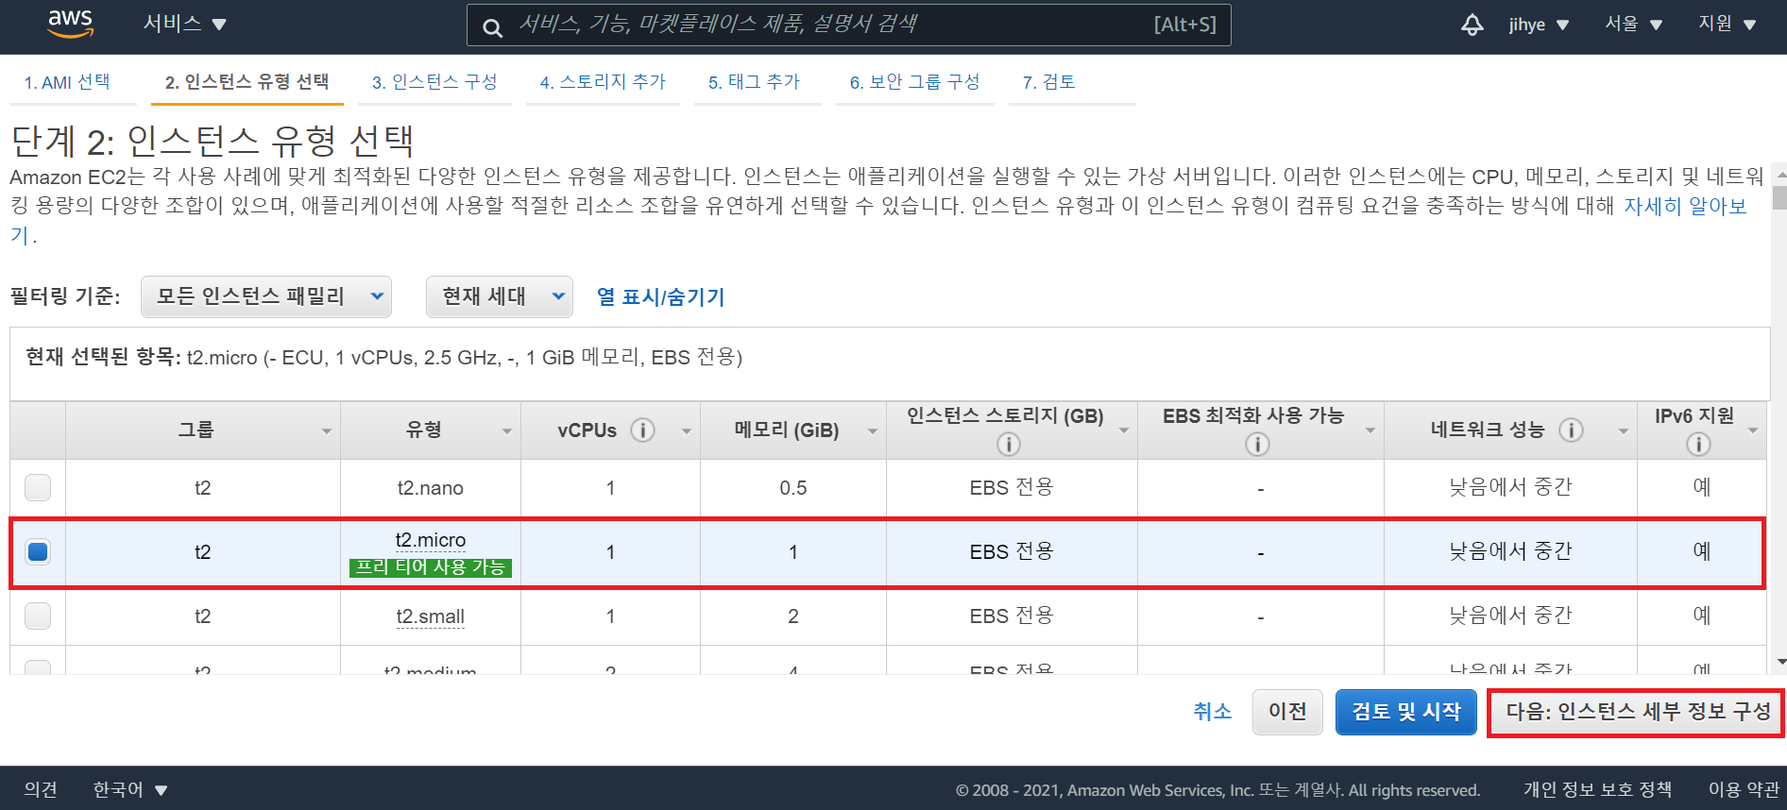The height and width of the screenshot is (810, 1787).
Task: Select the t2.nano instance checkbox
Action: click(x=38, y=487)
